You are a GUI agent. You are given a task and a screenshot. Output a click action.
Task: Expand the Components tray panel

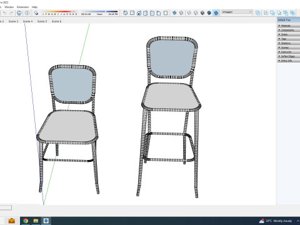(x=289, y=30)
